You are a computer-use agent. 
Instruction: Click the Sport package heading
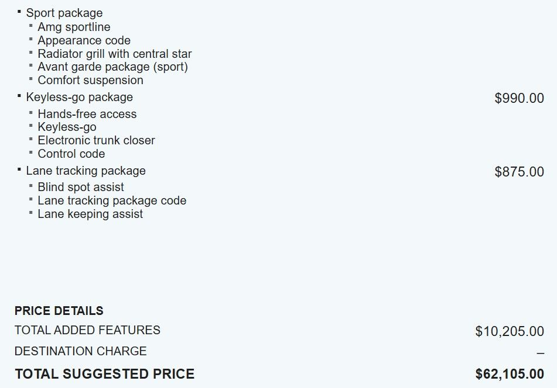[64, 13]
